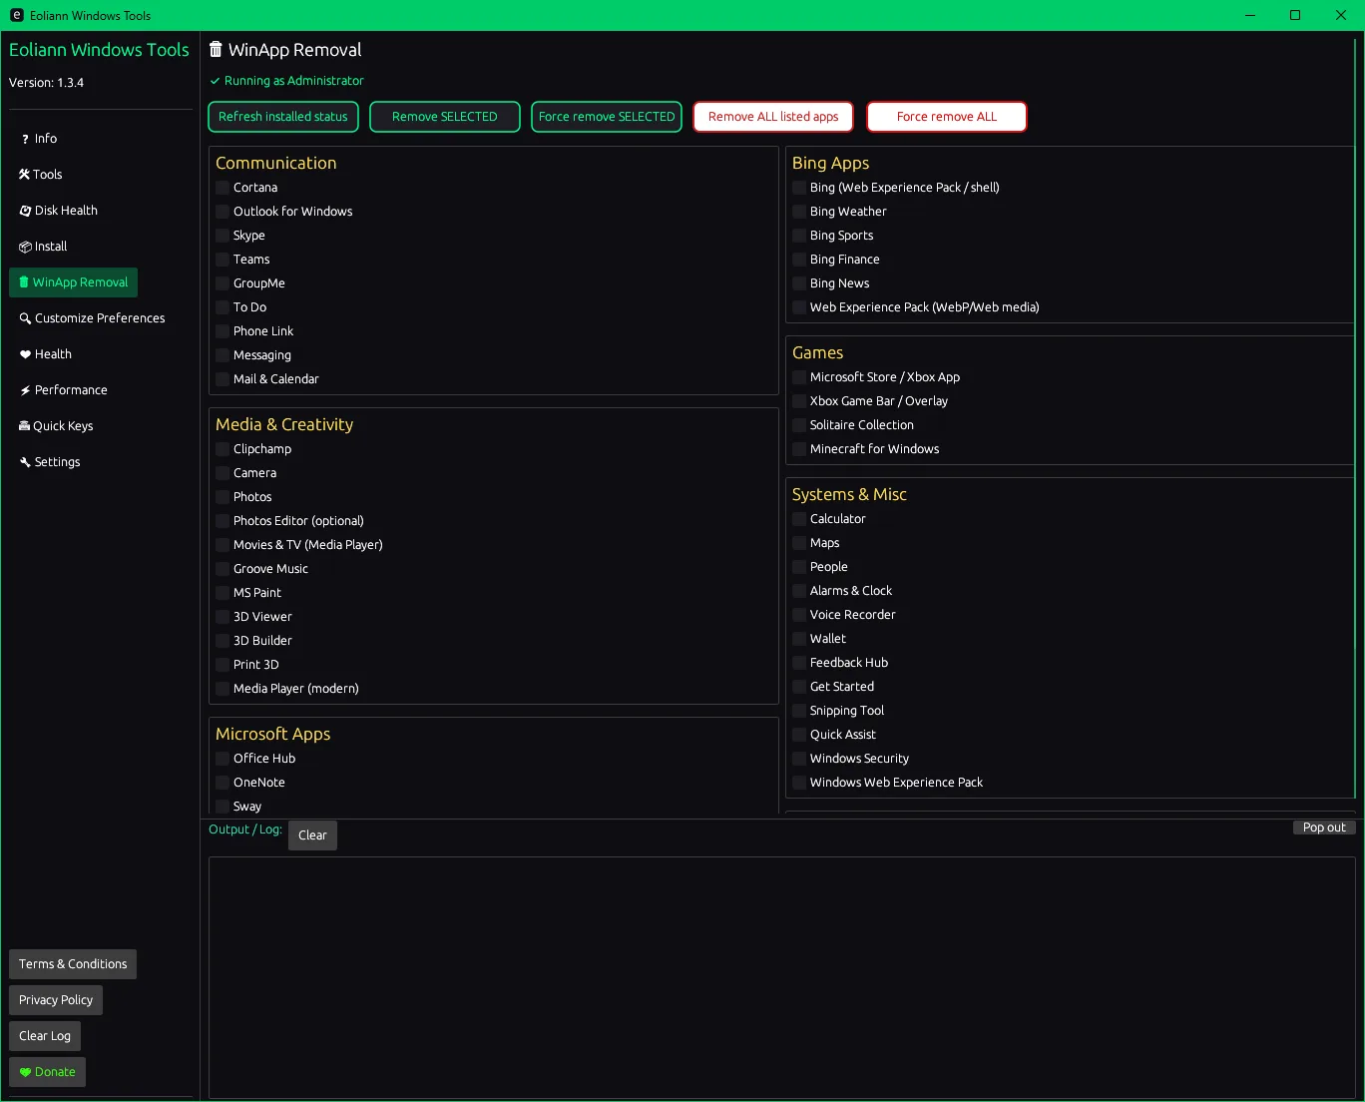The width and height of the screenshot is (1365, 1102).
Task: Open Customize Preferences magnifier icon
Action: click(25, 318)
